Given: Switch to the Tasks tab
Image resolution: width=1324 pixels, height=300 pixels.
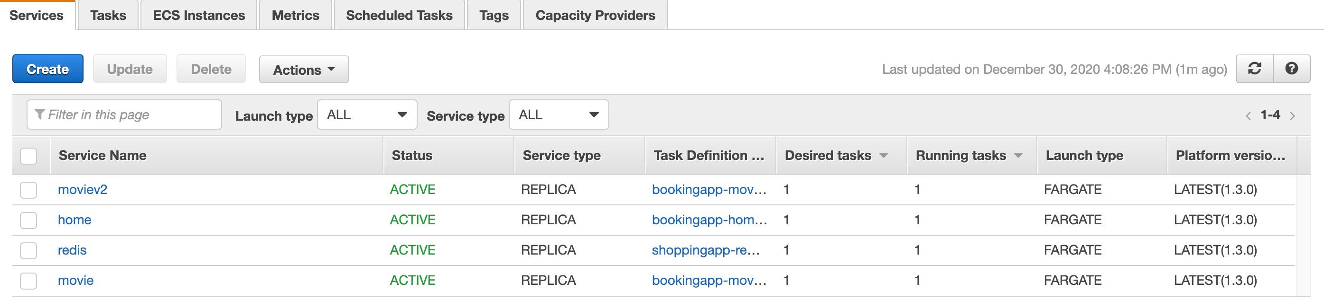Looking at the screenshot, I should point(108,16).
